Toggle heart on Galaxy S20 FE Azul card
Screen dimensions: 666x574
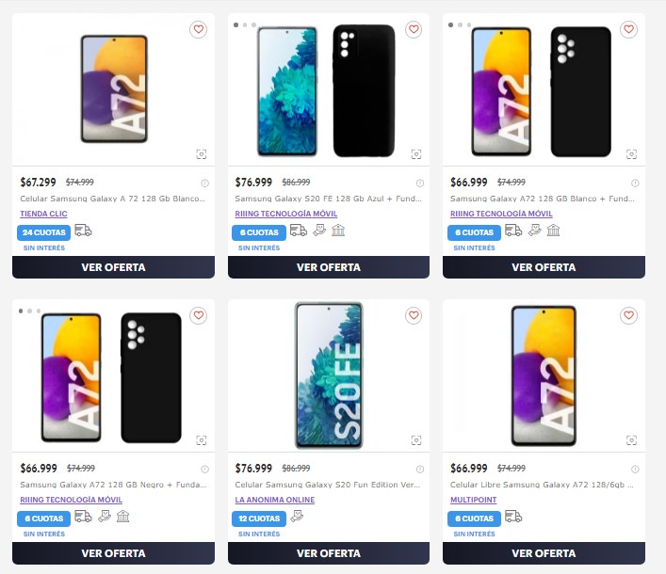tap(414, 30)
